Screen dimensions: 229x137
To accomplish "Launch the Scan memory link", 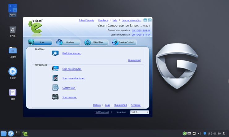I will [69, 98].
